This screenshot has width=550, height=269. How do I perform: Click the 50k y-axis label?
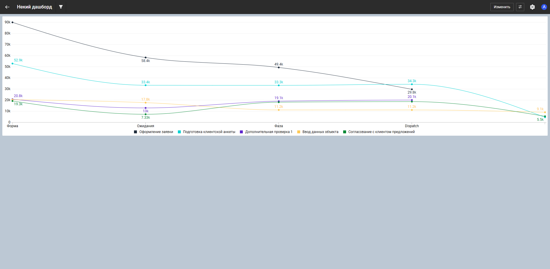(8, 67)
